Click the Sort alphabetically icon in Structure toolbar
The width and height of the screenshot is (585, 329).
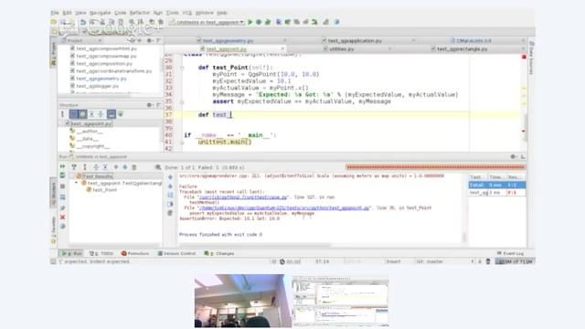click(62, 114)
